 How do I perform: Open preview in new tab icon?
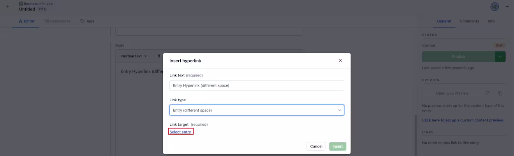pyautogui.click(x=487, y=94)
